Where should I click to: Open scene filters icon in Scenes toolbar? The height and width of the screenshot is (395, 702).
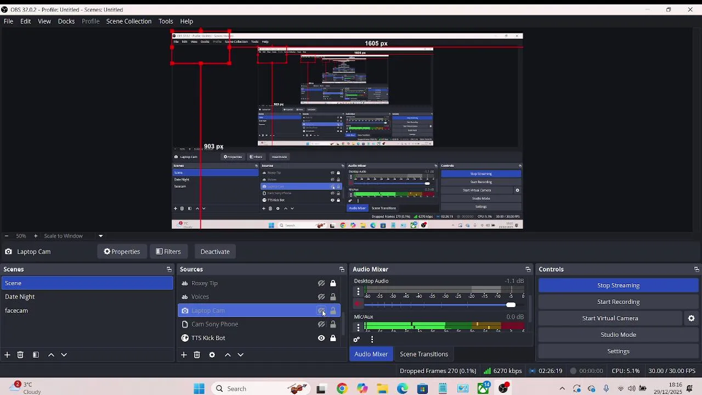[36, 355]
